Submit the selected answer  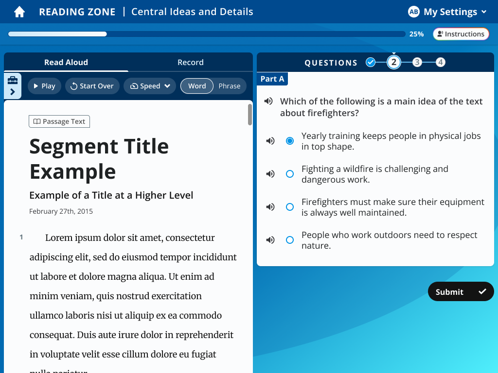pyautogui.click(x=461, y=291)
